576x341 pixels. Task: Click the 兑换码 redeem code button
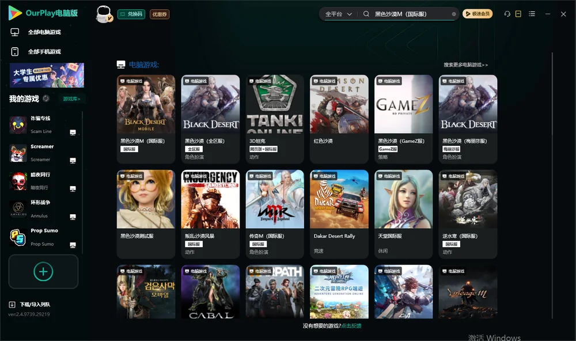pyautogui.click(x=131, y=14)
